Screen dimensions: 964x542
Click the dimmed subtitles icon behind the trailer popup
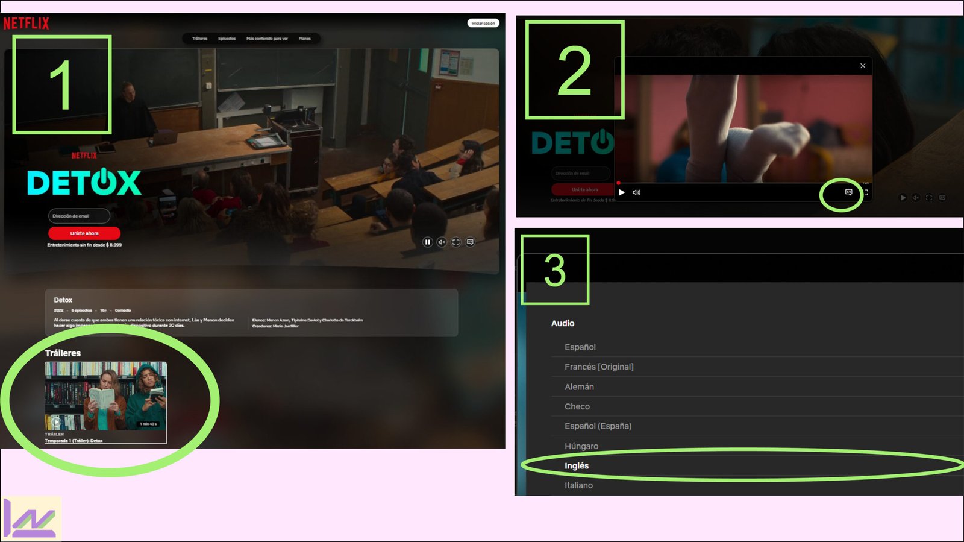[942, 197]
